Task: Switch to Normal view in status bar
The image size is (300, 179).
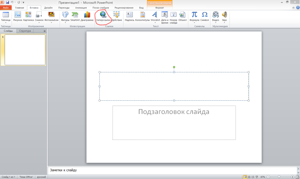Action: pos(245,177)
